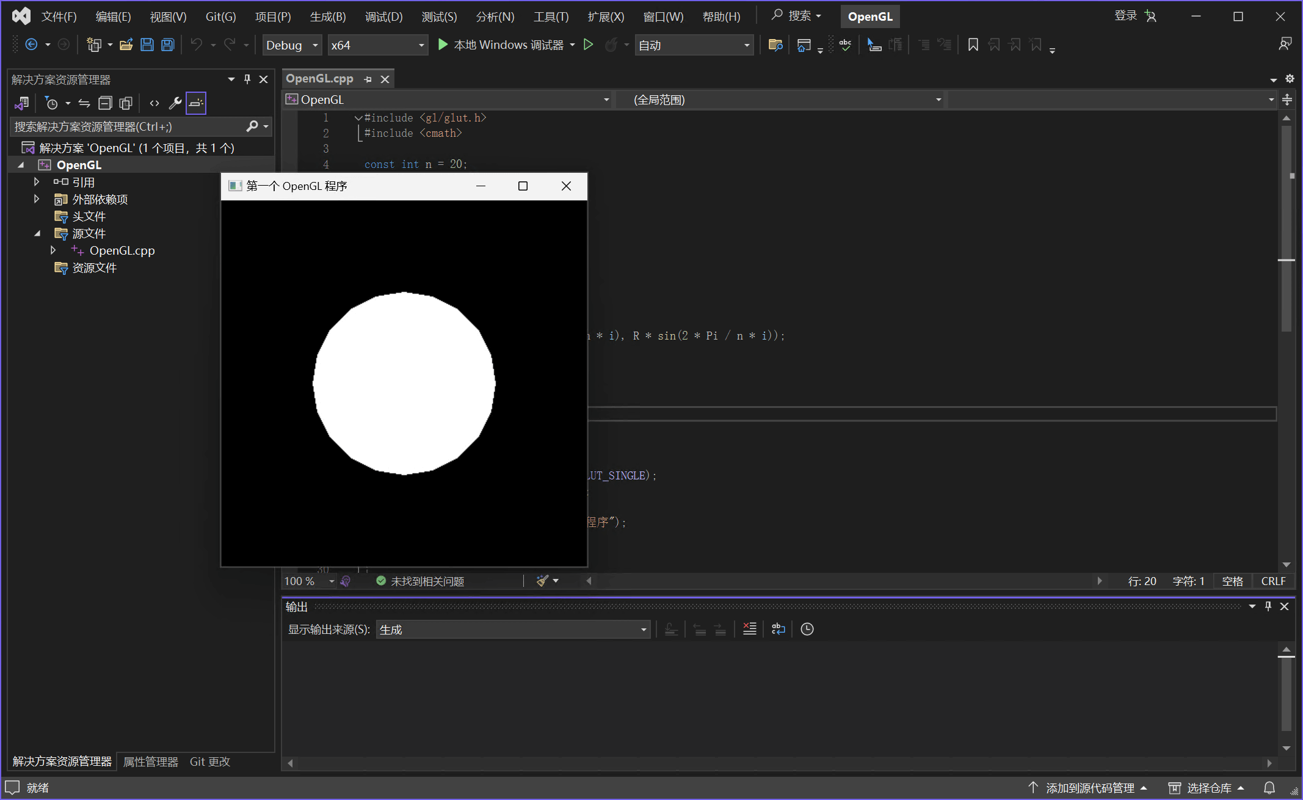The image size is (1303, 800).
Task: Collapse the OpenGL project node
Action: pyautogui.click(x=21, y=165)
